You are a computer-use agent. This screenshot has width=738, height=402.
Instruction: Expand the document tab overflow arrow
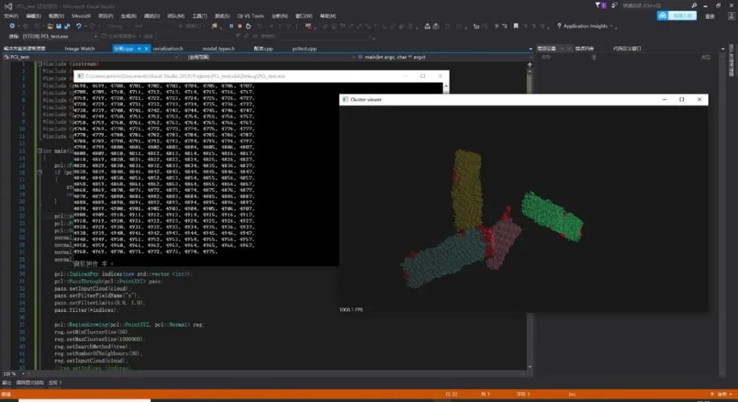[x=530, y=49]
